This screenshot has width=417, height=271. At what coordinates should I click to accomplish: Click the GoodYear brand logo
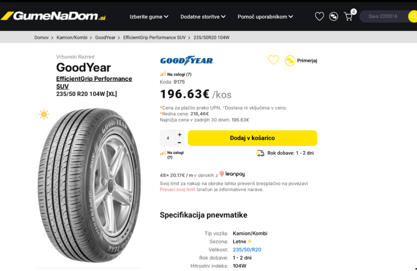tap(187, 60)
